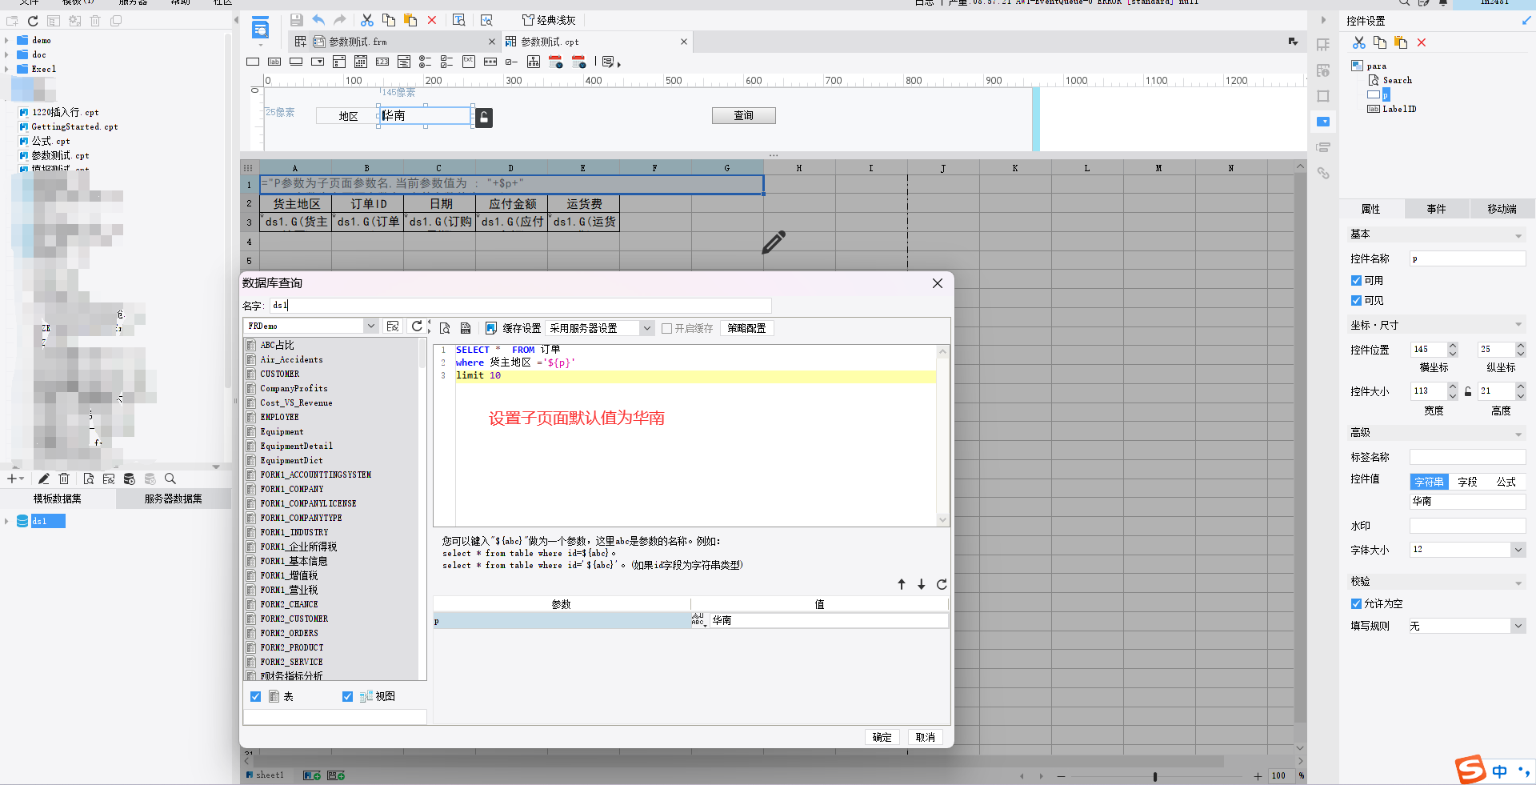Toggle the 视图 (views) checkbox

(x=347, y=697)
